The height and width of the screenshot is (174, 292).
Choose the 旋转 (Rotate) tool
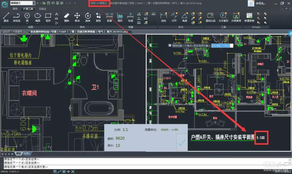(88, 17)
